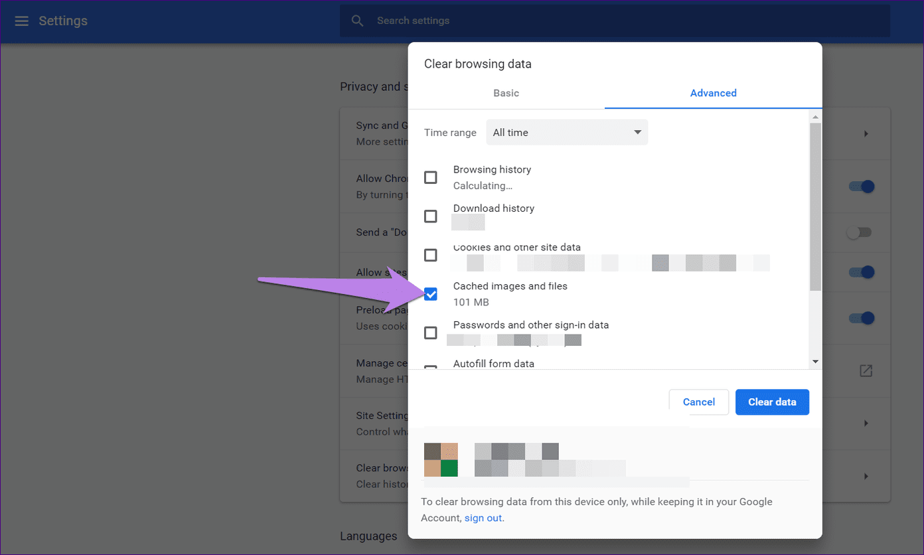Viewport: 924px width, 555px height.
Task: Click the search magnifier icon
Action: [x=357, y=21]
